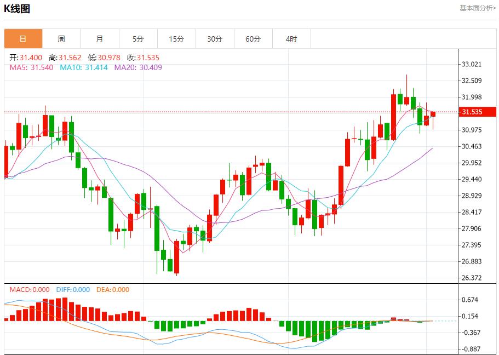Select the 4时 four-hour tab

click(x=291, y=39)
